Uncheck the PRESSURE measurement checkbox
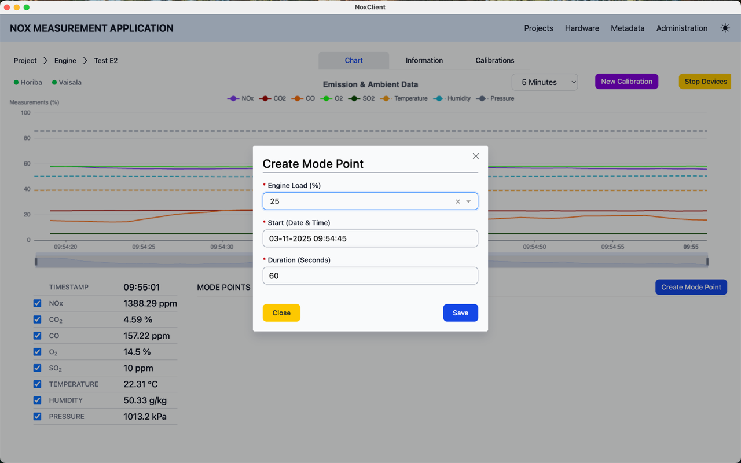The width and height of the screenshot is (741, 463). point(37,416)
